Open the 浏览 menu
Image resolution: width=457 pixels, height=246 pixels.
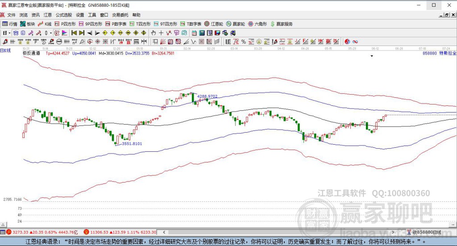pyautogui.click(x=23, y=15)
